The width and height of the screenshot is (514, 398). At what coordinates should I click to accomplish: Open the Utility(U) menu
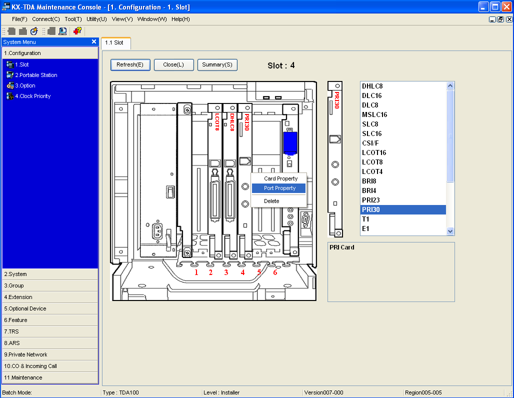pos(96,19)
